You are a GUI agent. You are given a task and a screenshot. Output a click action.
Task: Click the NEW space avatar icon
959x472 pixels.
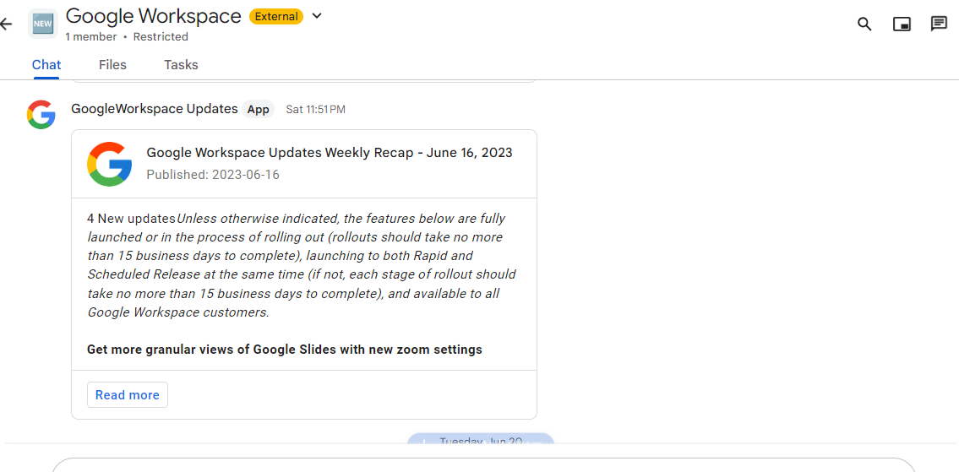click(x=43, y=24)
